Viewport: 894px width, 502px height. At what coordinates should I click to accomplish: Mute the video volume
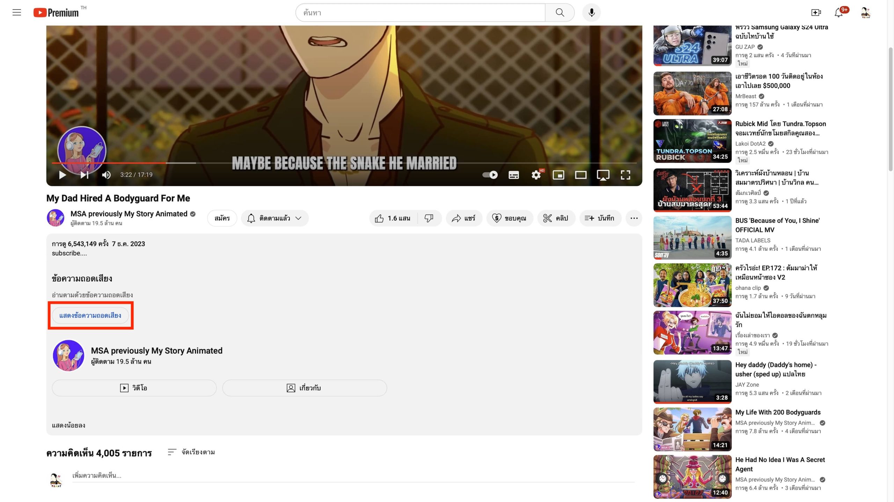click(x=106, y=175)
